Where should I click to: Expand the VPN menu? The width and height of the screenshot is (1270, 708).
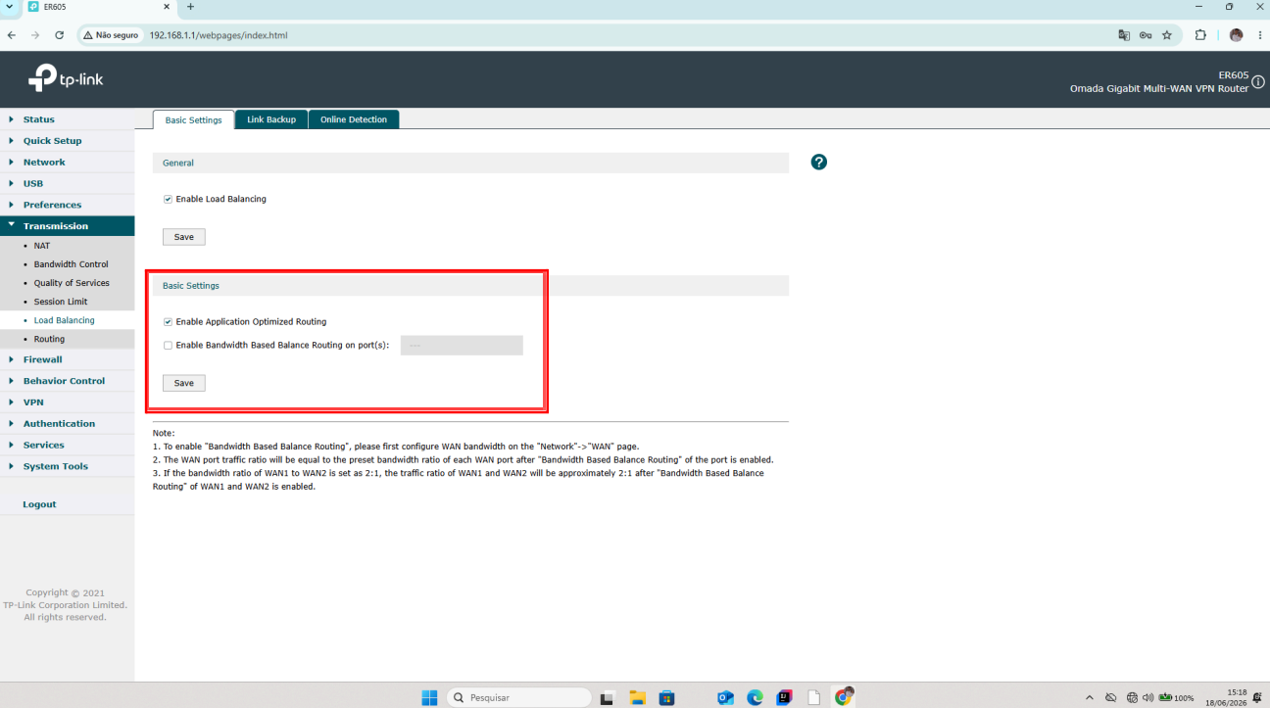(x=67, y=402)
